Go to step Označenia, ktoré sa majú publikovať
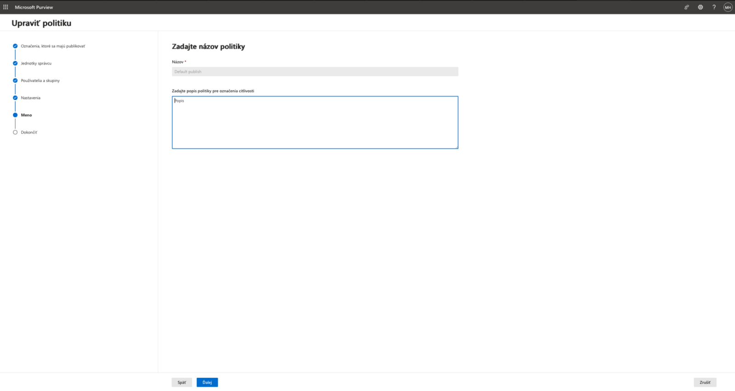This screenshot has width=735, height=391. pos(53,46)
